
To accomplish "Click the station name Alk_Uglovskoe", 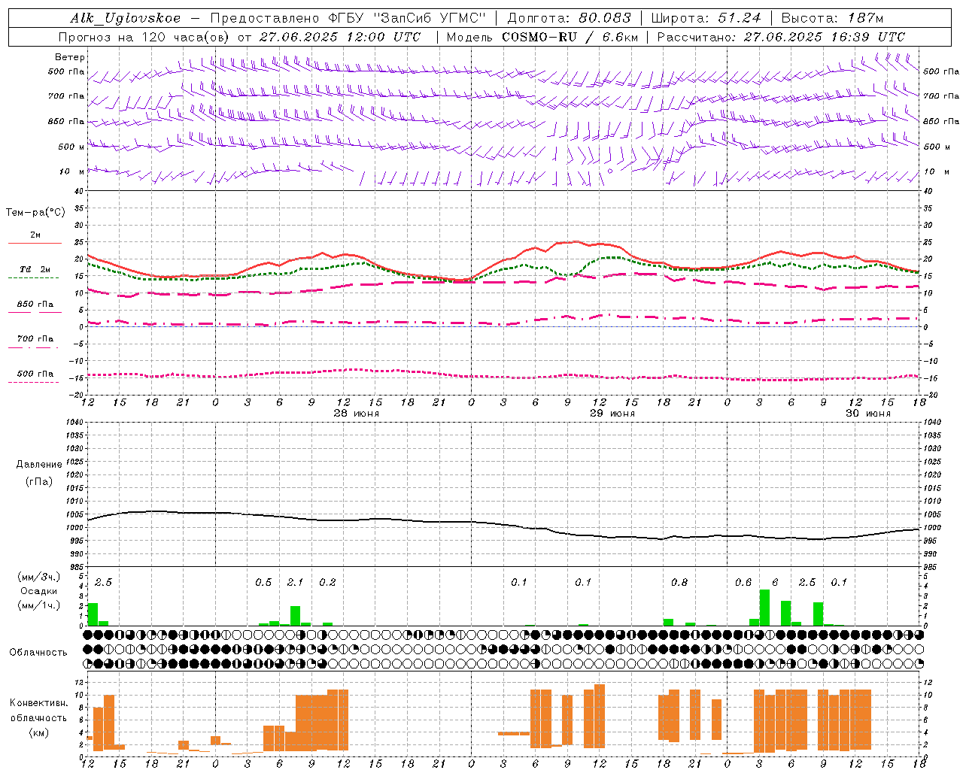I will 126,18.
